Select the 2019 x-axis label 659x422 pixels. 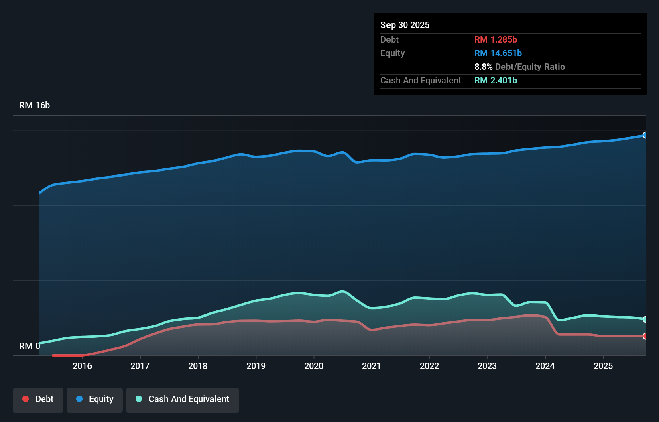(256, 366)
